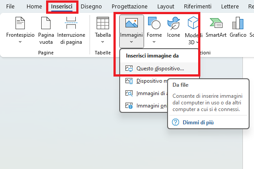Click the stock images magnifier-picture icon
Image resolution: width=254 pixels, height=169 pixels.
(x=129, y=93)
